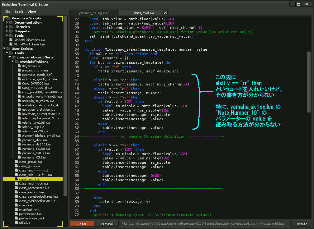Collapse the Resource Scripts tree node
Viewport: 314px width, 229px height.
pyautogui.click(x=4, y=18)
